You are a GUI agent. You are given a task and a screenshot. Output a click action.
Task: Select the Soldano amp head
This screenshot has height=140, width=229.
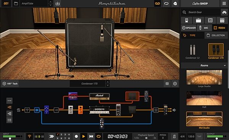coord(100,110)
